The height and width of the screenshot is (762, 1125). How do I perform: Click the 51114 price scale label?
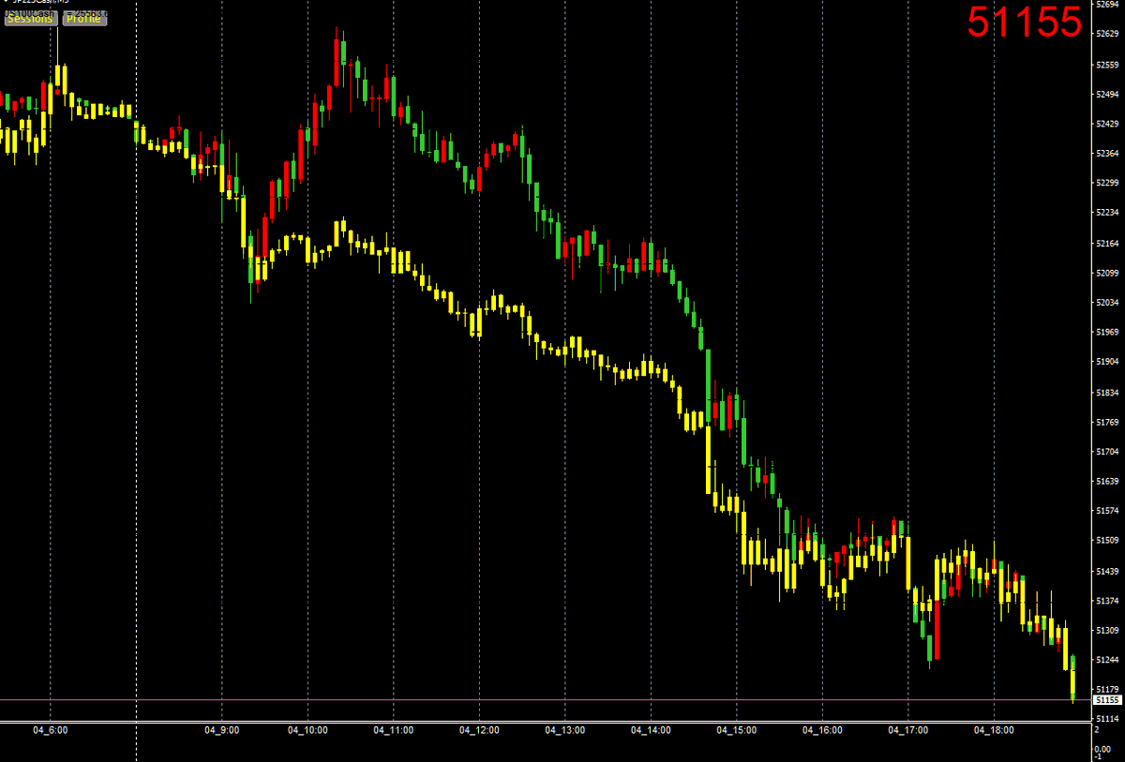1107,720
